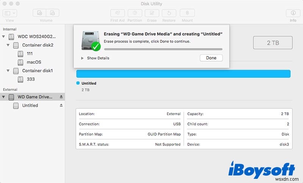The image size is (303, 183).
Task: Expand Show Details disclosure triangle
Action: (x=82, y=58)
